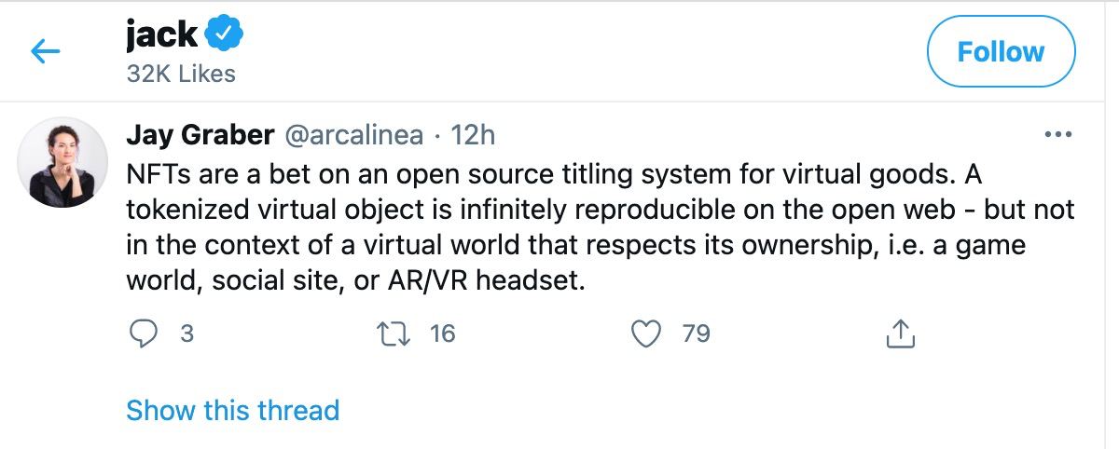1119x449 pixels.
Task: Open Jay Graber's profile picture
Action: [63, 161]
